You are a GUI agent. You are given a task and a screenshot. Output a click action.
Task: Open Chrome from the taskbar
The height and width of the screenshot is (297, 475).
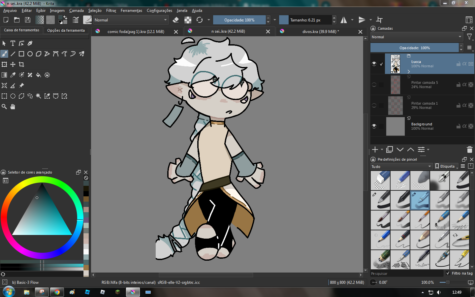pyautogui.click(x=57, y=292)
